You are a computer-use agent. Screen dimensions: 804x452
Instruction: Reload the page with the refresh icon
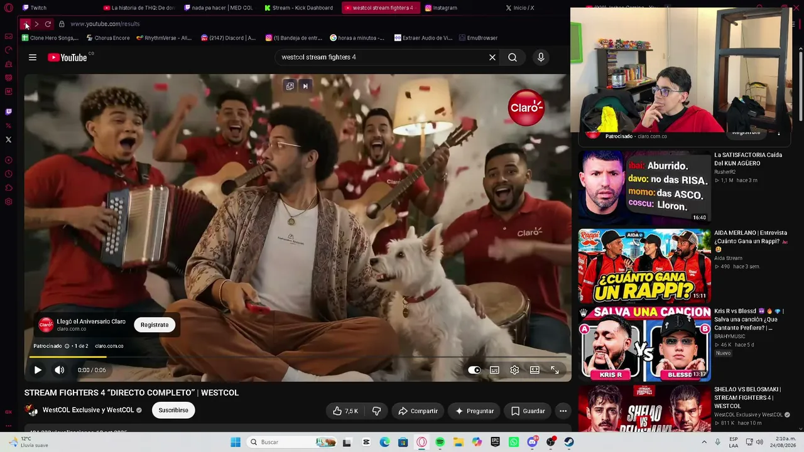pos(48,24)
